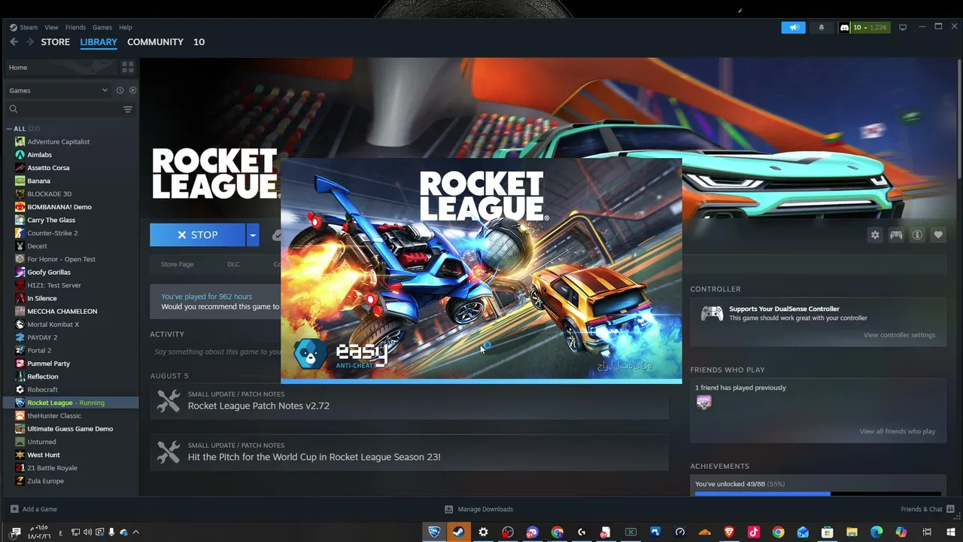Open Manage Downloads

(478, 509)
